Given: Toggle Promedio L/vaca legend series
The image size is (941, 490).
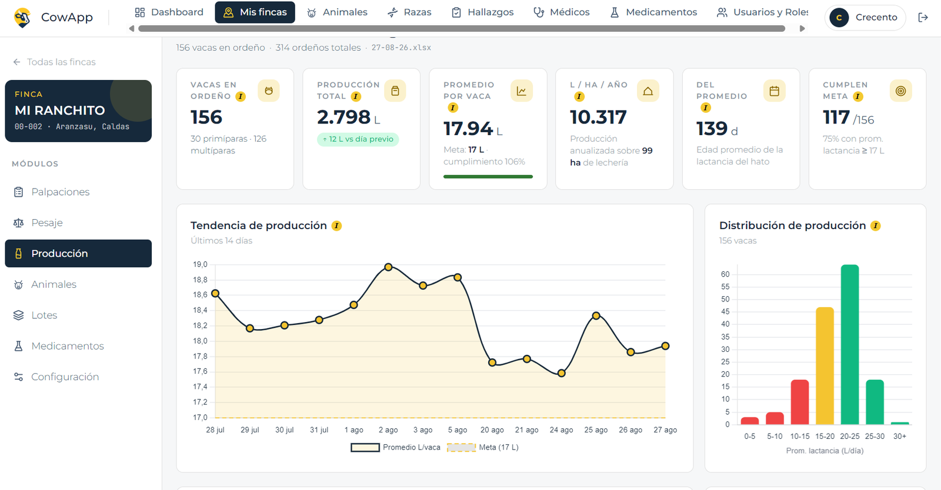Looking at the screenshot, I should pyautogui.click(x=395, y=448).
